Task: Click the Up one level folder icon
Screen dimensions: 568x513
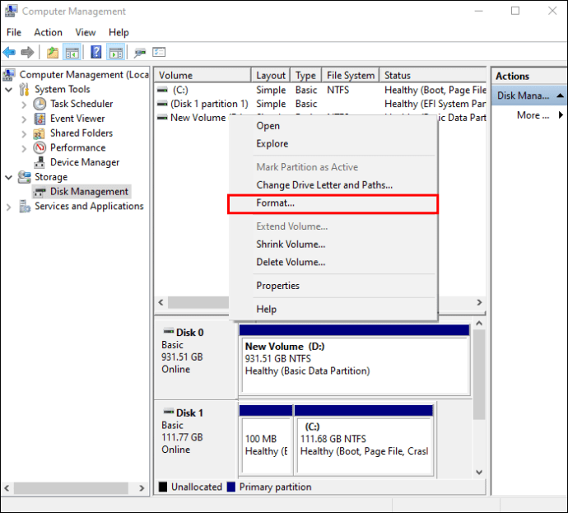Action: (53, 53)
